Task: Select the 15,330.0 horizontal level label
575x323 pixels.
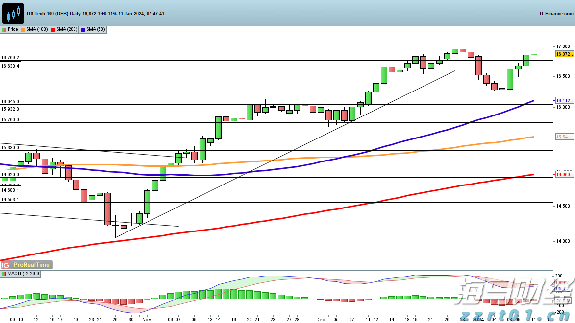Action: 11,147
